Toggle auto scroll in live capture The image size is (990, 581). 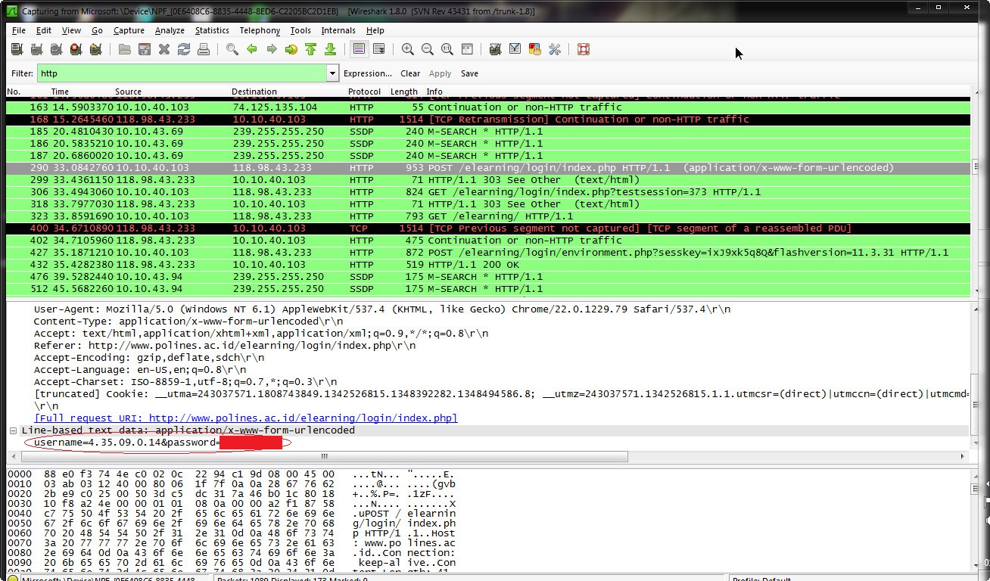coord(379,48)
